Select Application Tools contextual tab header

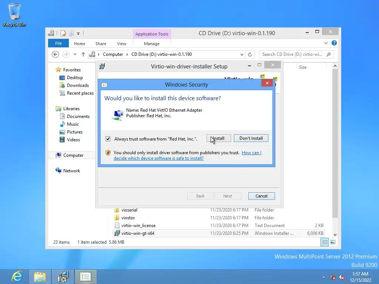tap(152, 34)
